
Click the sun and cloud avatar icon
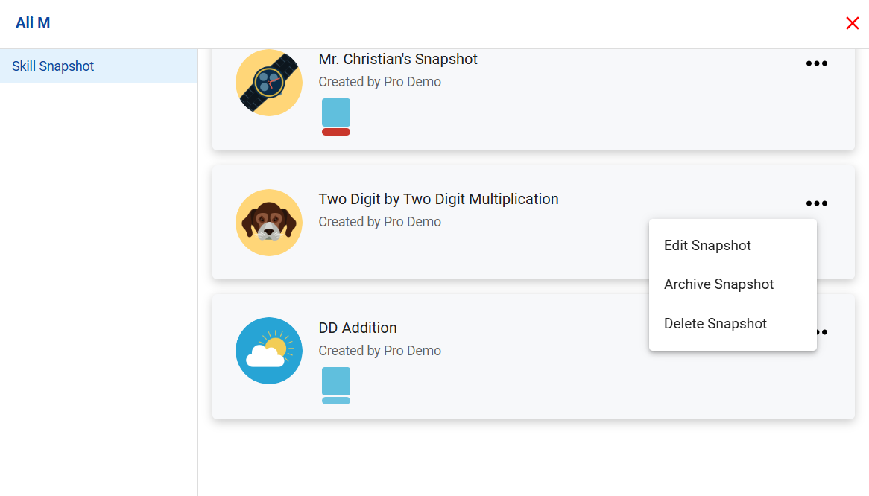[269, 351]
